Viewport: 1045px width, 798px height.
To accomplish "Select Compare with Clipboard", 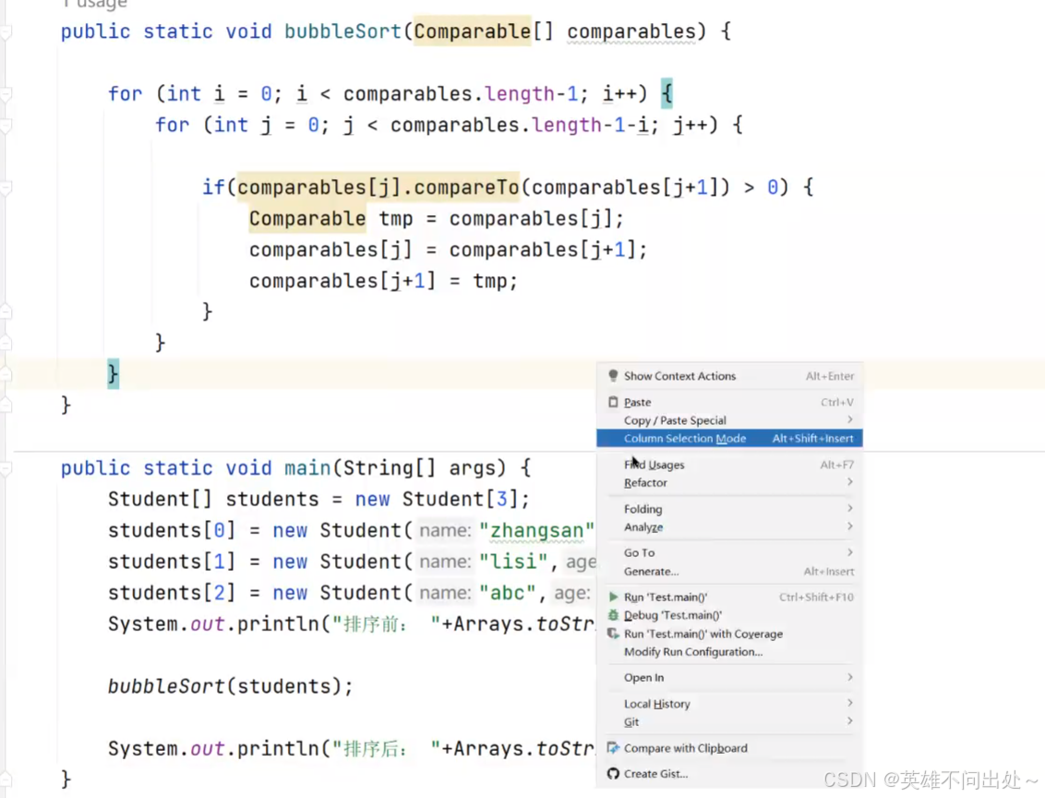I will (730, 748).
